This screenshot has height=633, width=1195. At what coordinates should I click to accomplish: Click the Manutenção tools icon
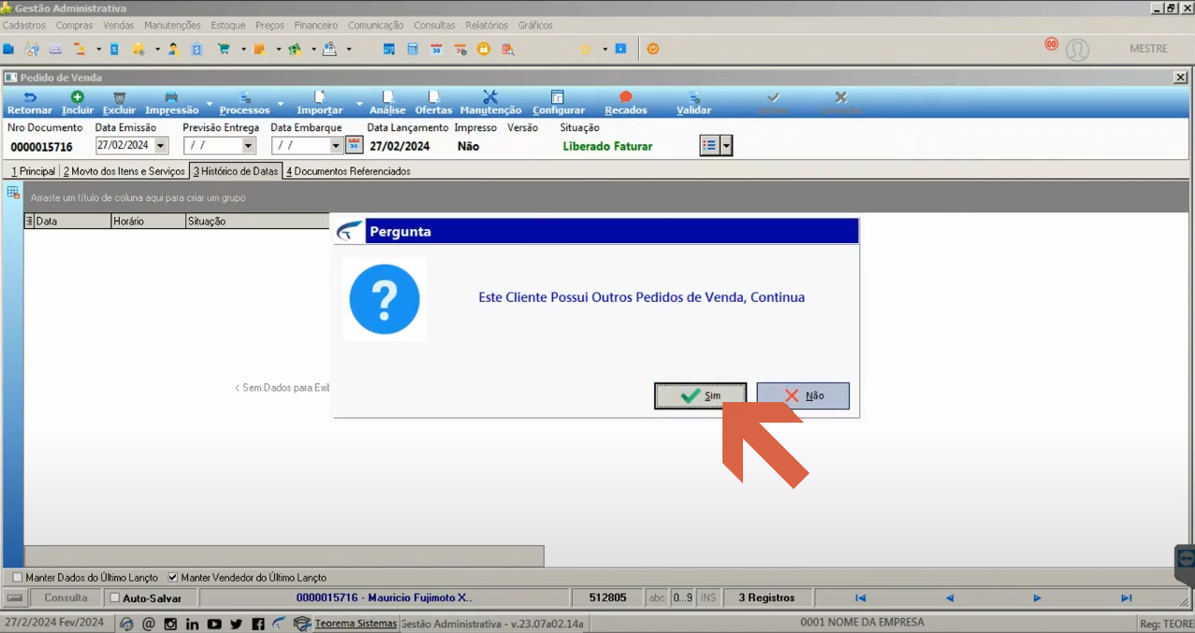point(490,97)
